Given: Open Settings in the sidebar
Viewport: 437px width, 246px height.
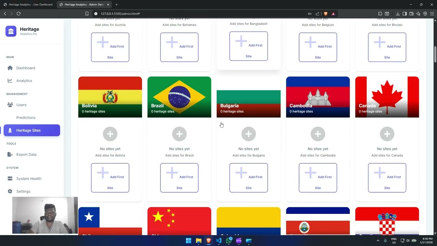Looking at the screenshot, I should (32, 191).
